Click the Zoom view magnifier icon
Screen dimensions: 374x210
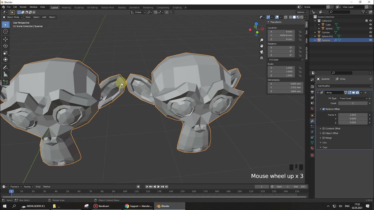click(262, 40)
